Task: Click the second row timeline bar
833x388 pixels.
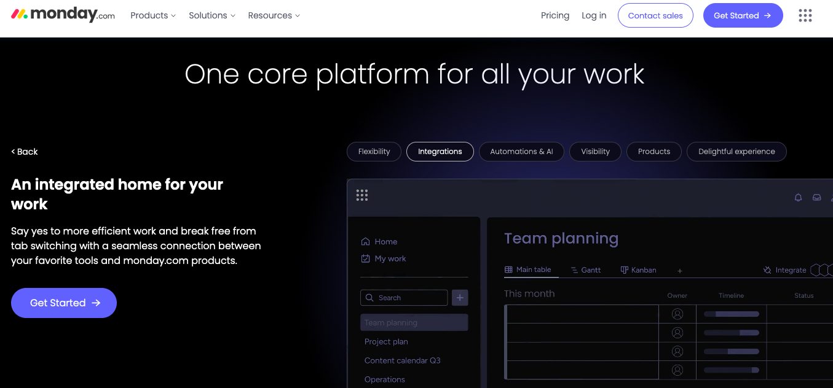Action: [732, 333]
